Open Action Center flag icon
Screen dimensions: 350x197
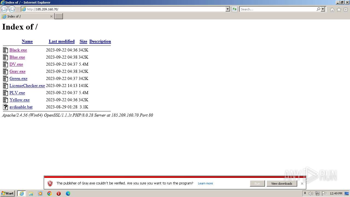324,193
